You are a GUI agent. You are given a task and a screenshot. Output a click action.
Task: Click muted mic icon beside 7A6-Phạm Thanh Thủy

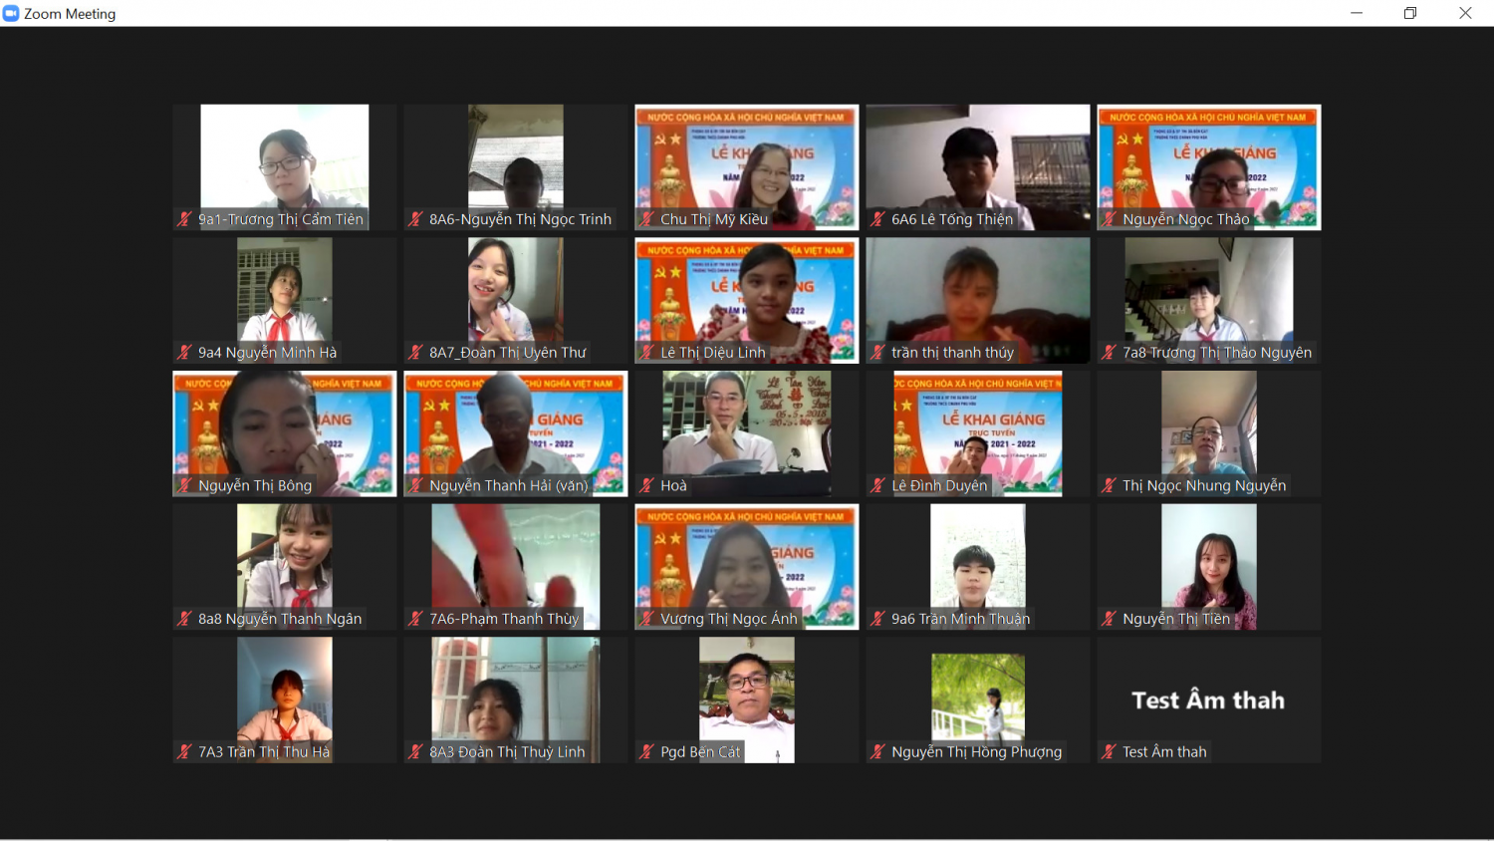click(x=415, y=619)
